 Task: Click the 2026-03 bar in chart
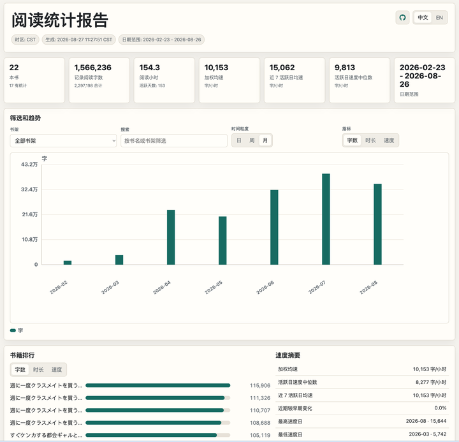point(119,260)
